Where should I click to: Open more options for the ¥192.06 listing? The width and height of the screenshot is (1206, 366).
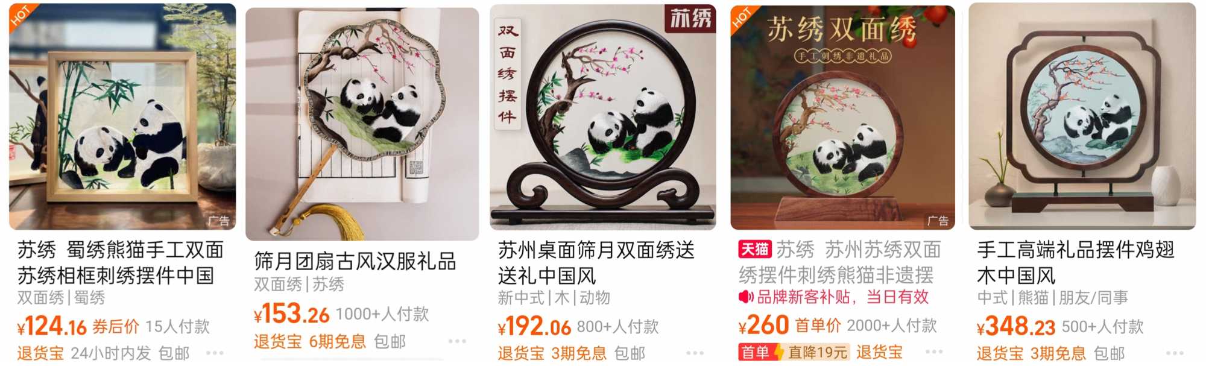(x=695, y=353)
